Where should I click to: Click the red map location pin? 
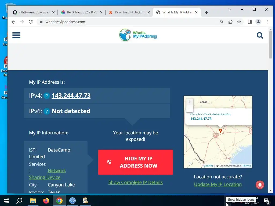pos(220,131)
